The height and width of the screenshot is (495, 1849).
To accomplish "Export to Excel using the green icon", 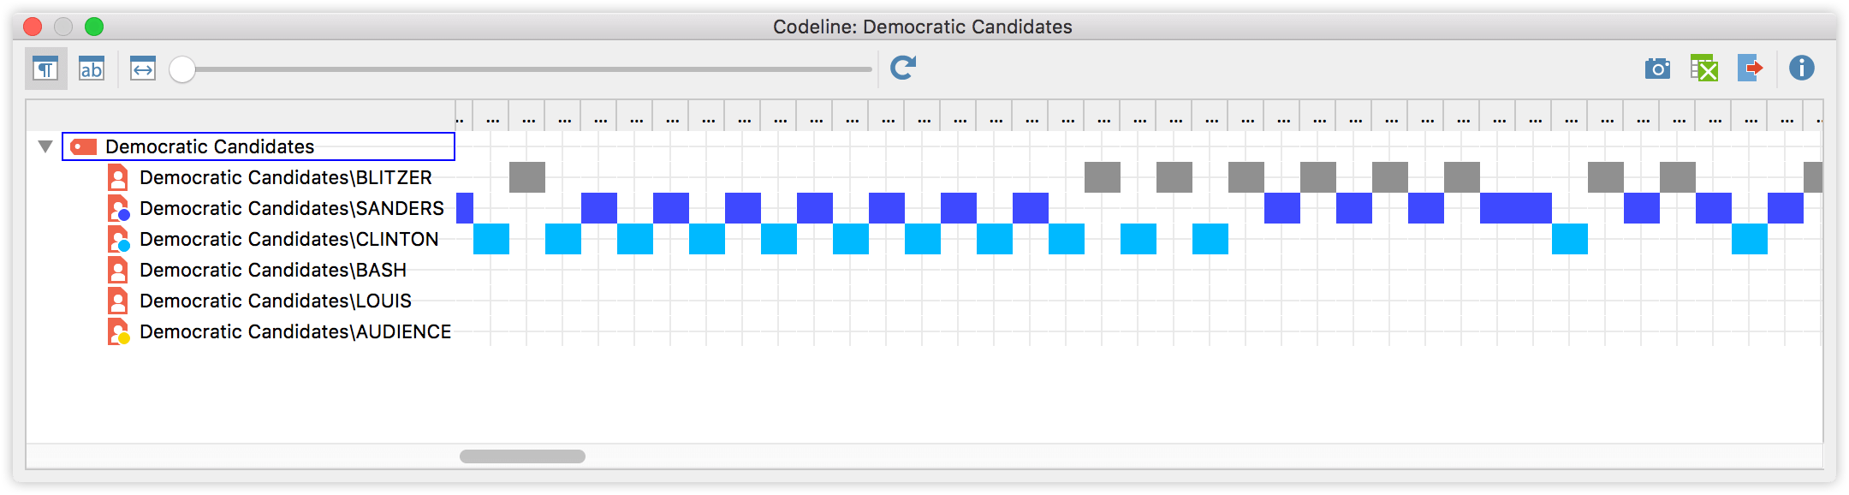I will click(1703, 69).
